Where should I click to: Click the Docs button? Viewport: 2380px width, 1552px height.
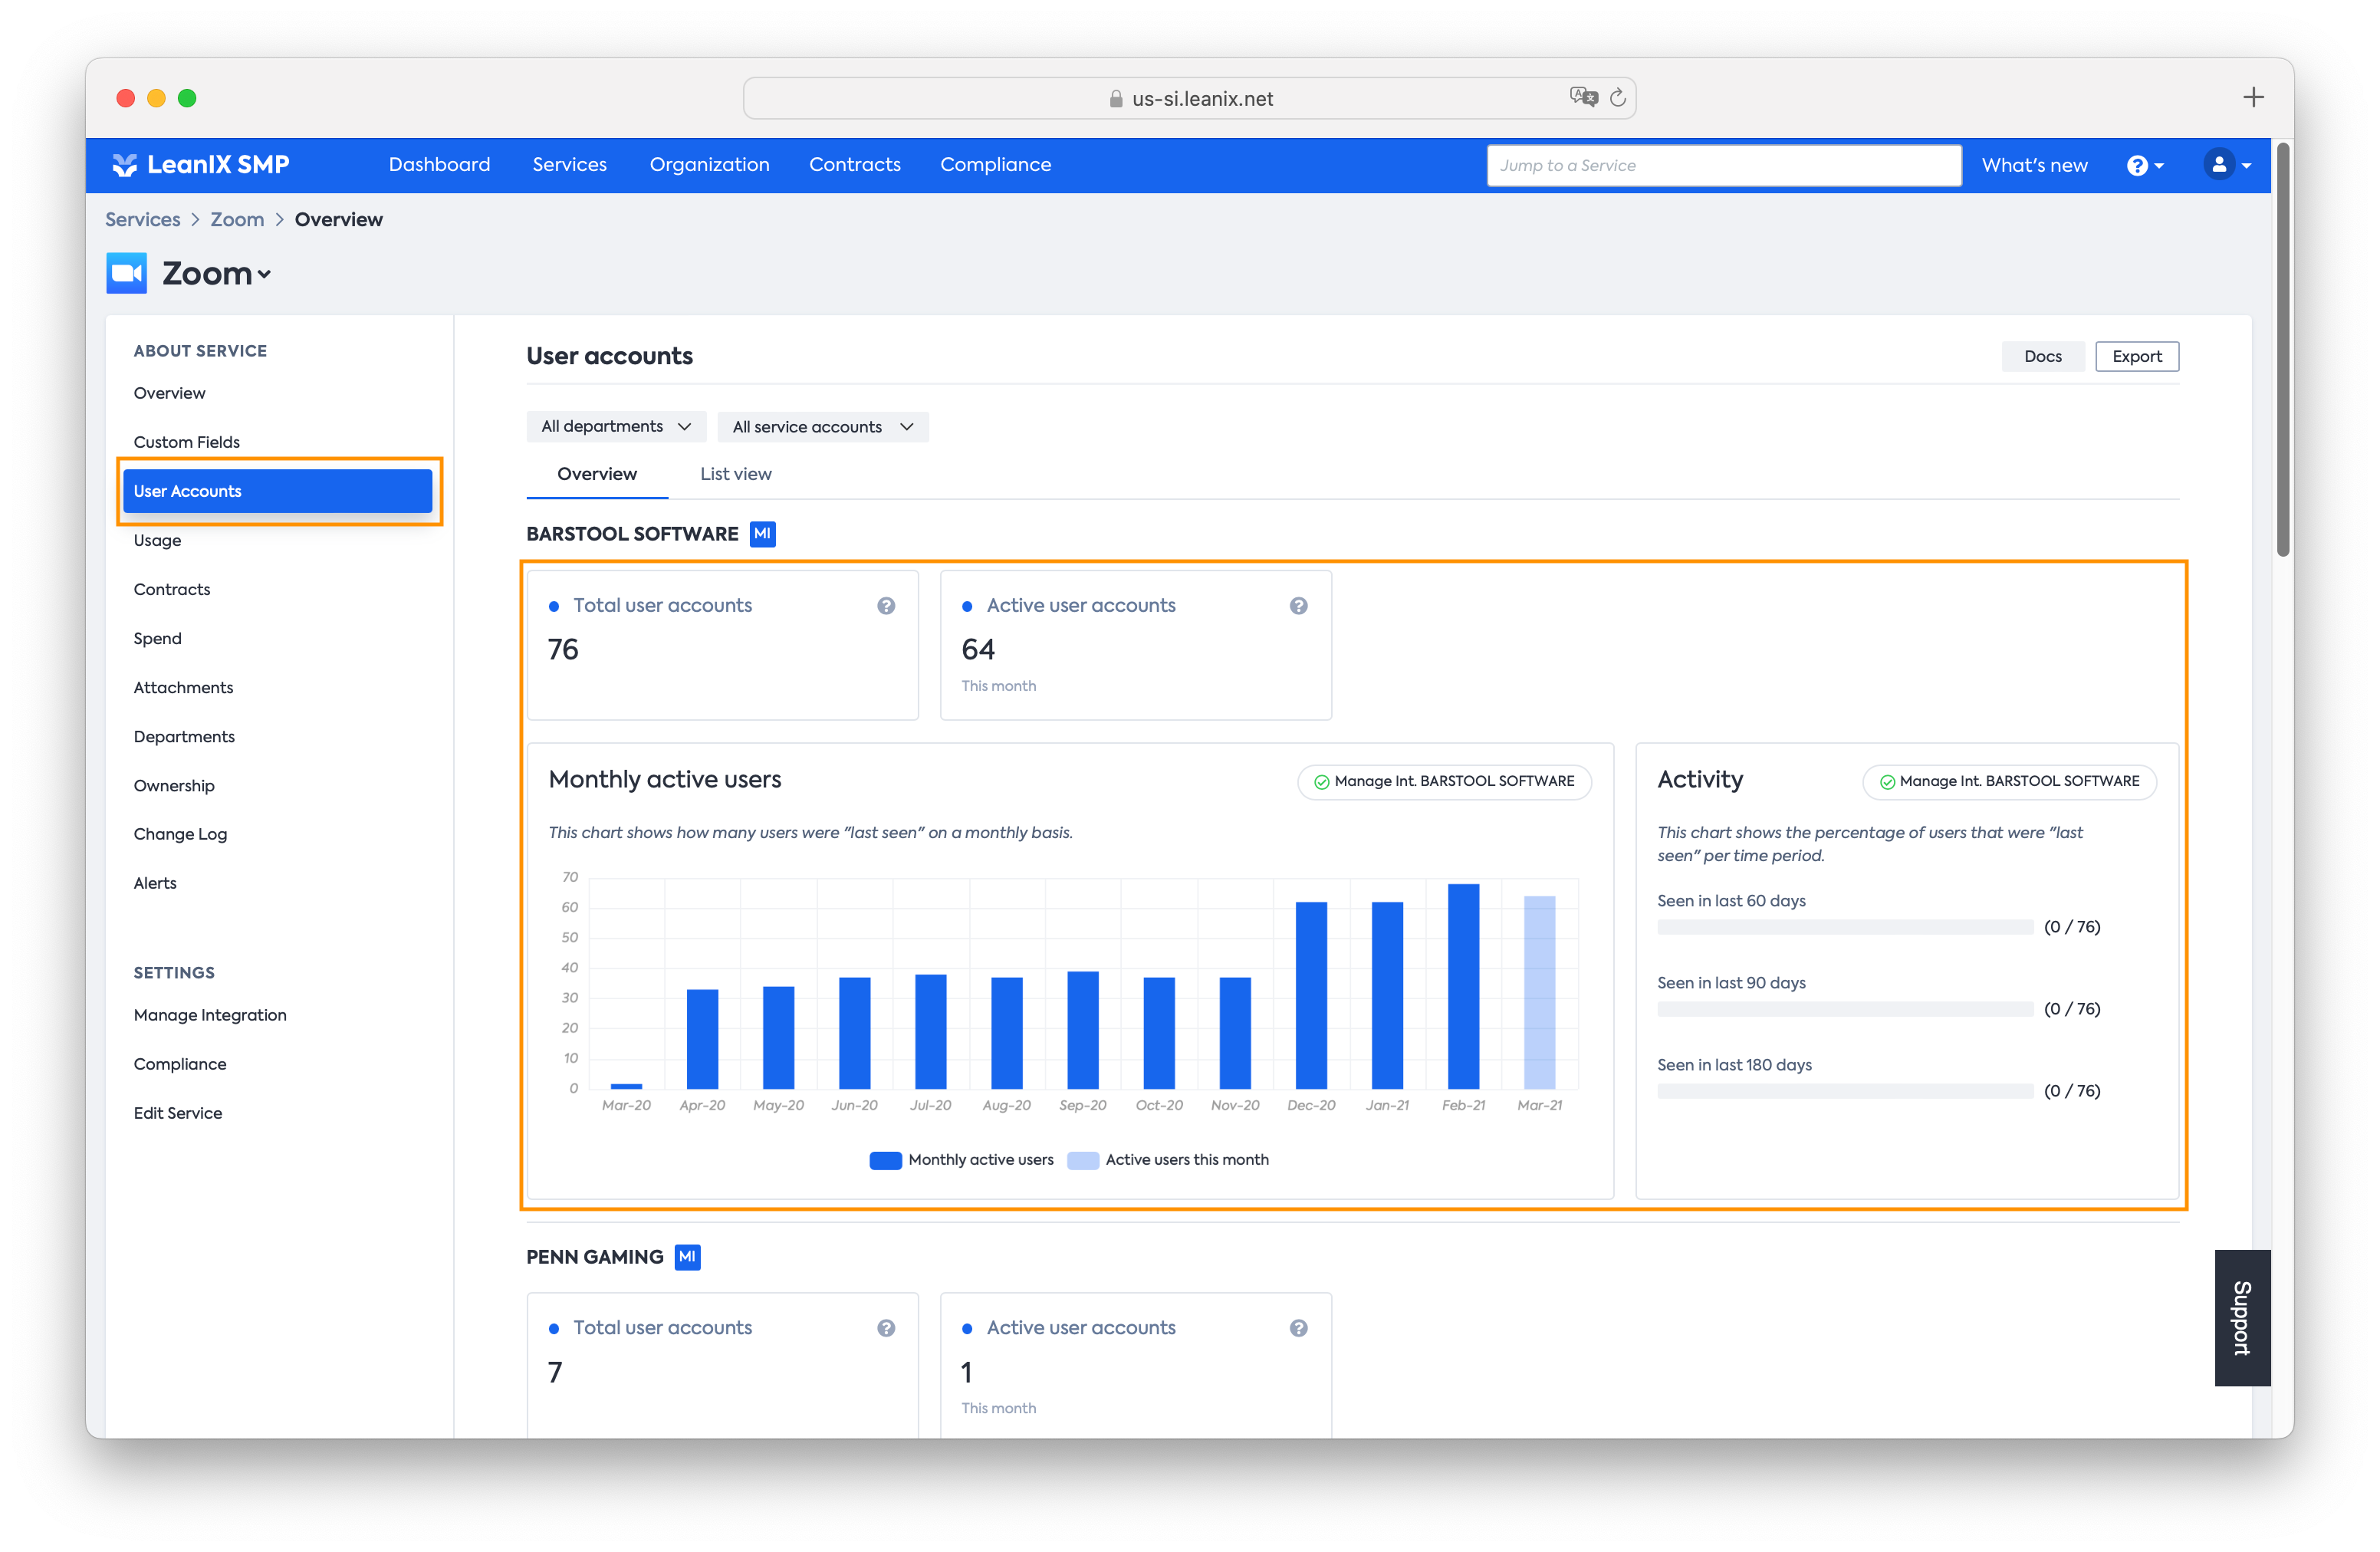2042,356
